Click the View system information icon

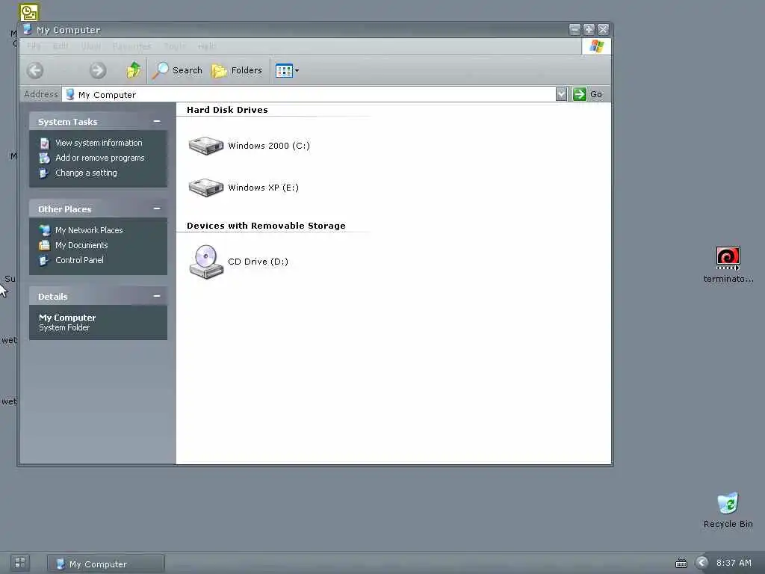click(44, 143)
